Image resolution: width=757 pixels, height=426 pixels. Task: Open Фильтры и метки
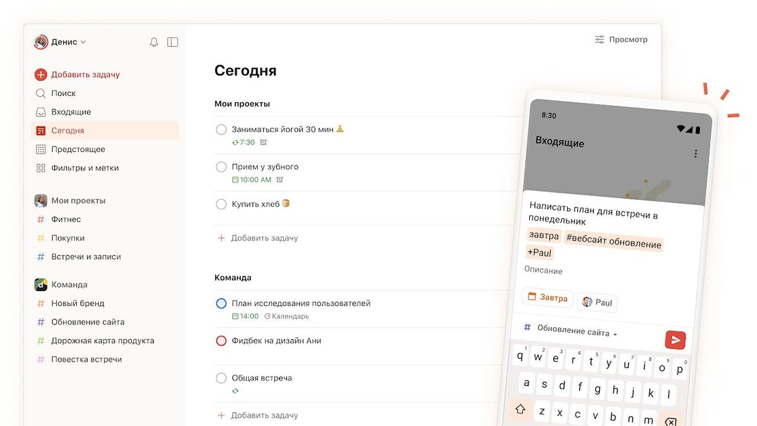85,168
